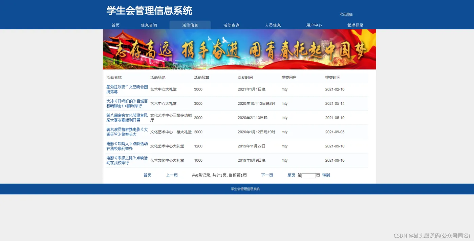
Task: Open the 大冰《好吗好的》百城百校 activity link
Action: pos(127,103)
